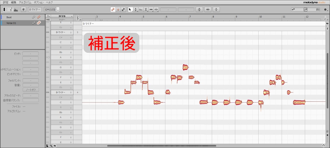Open the tuning fork pitch ruler dropdown

(x=48, y=16)
